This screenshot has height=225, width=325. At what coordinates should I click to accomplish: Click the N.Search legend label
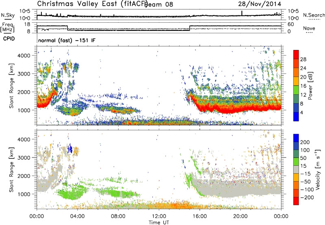point(314,15)
